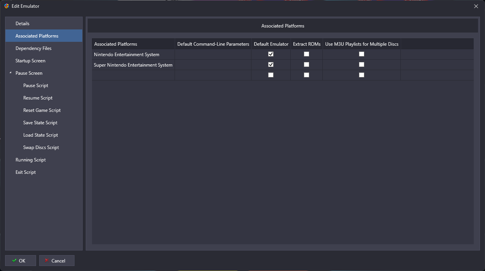Click the Extract ROMs column header

[307, 44]
